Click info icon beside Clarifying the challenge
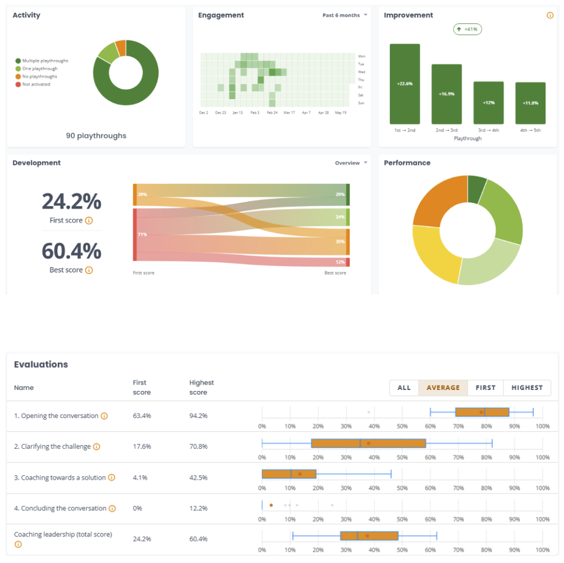 [x=96, y=447]
